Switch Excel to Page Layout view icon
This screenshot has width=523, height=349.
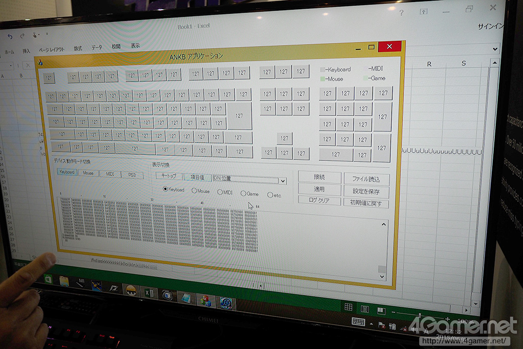point(365,309)
